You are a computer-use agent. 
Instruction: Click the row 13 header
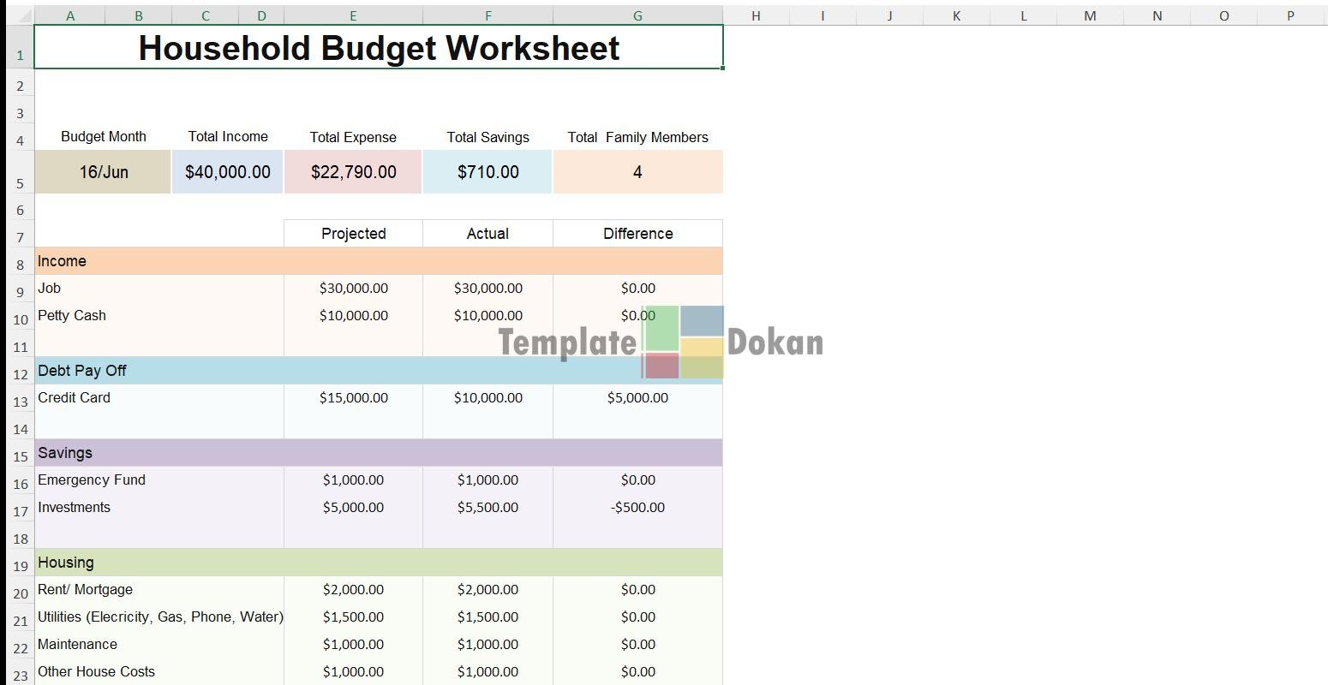coord(21,402)
